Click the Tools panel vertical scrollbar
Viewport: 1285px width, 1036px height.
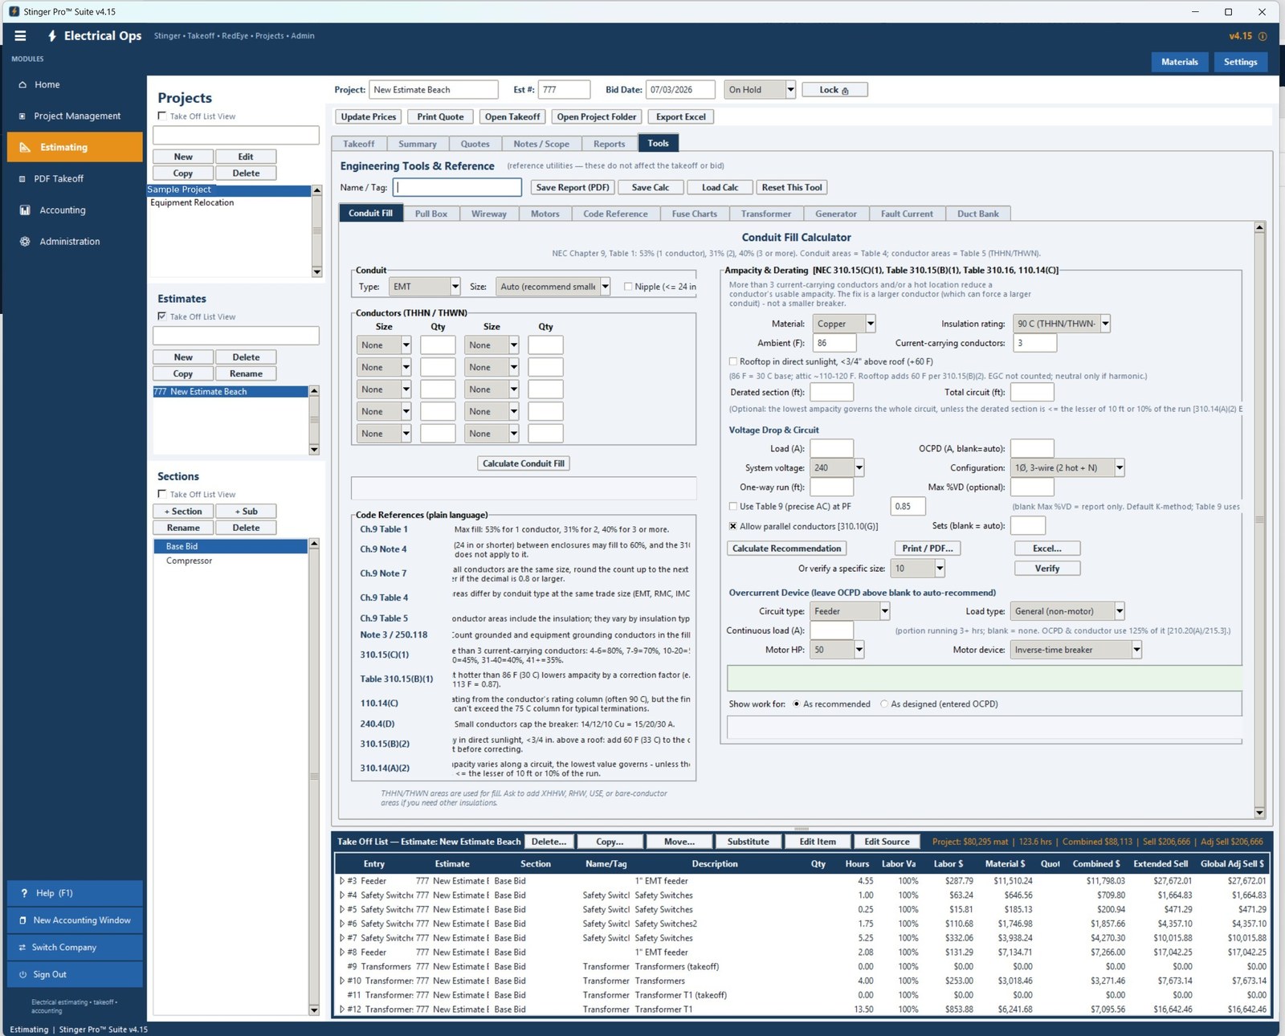[1259, 520]
